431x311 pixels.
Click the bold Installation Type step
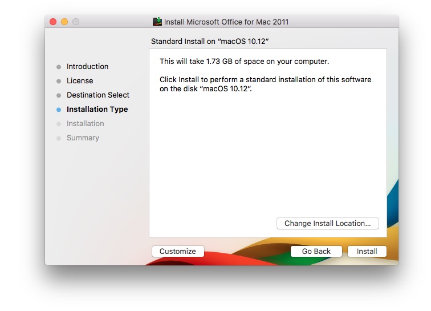point(97,109)
